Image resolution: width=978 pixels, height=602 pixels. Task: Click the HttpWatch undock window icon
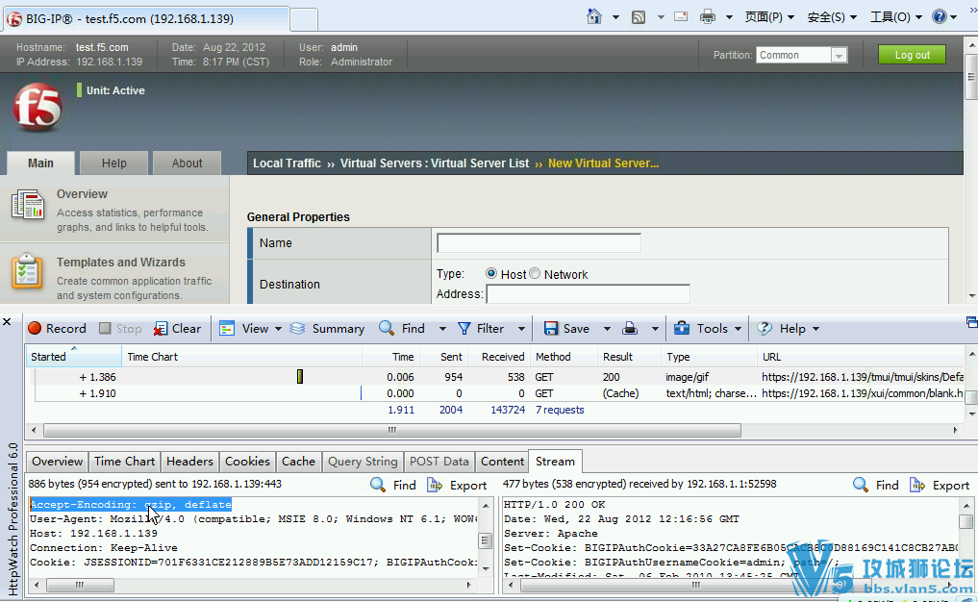point(972,322)
